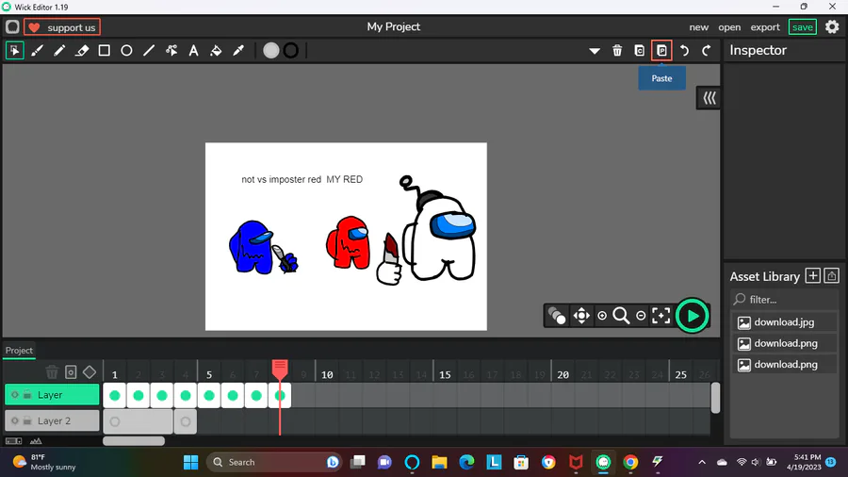The height and width of the screenshot is (477, 848).
Task: Collapse the Inspector panel with chevrons
Action: (709, 98)
